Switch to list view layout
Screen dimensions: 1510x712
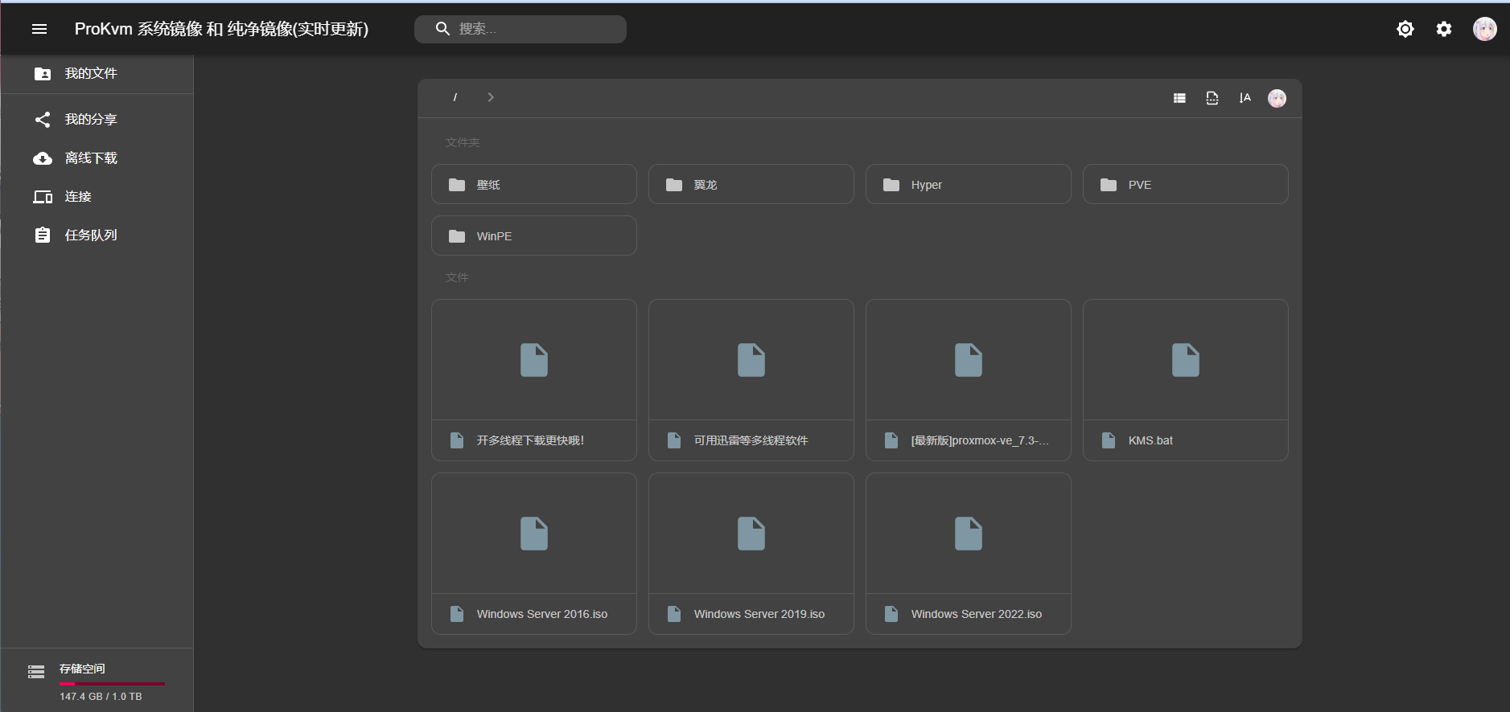1179,98
